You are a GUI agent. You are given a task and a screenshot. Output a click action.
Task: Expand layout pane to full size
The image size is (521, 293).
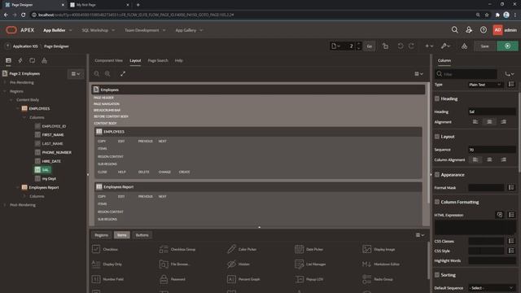tap(123, 74)
